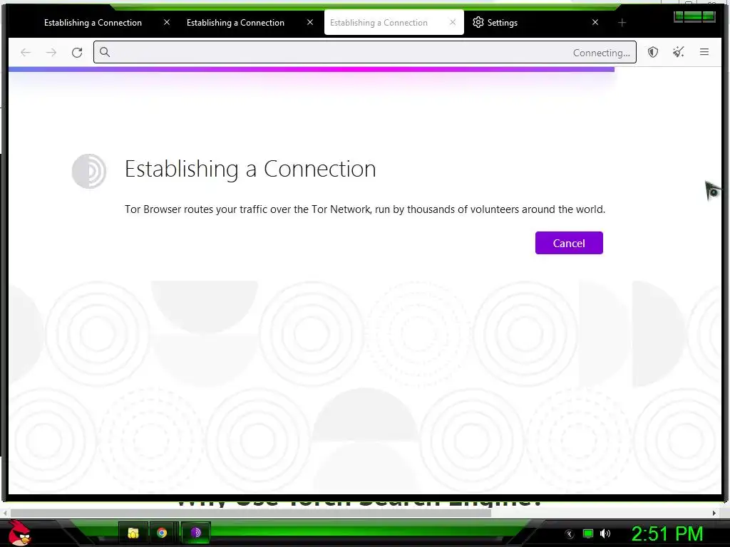
Task: Close the Settings tab
Action: click(x=595, y=22)
